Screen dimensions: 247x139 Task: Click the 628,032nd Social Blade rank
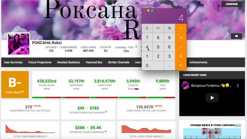point(47,81)
